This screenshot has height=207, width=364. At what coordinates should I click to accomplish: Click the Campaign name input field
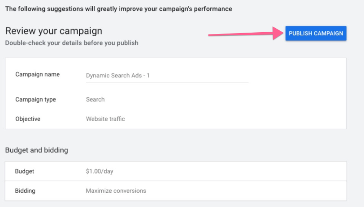click(167, 76)
